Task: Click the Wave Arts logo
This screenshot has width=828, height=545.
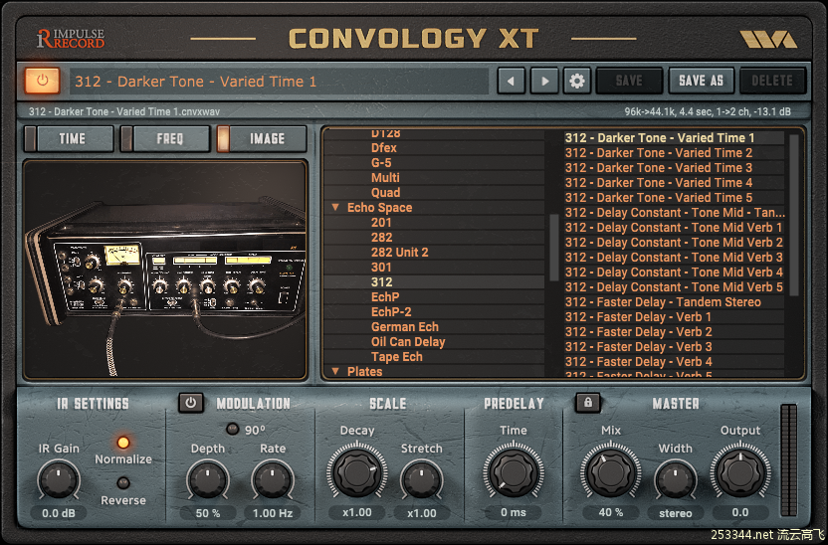Action: click(x=768, y=39)
